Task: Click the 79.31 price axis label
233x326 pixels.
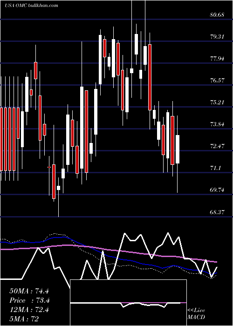Action: click(217, 37)
